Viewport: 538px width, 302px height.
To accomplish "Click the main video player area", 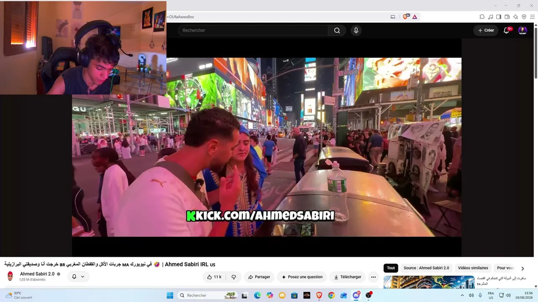I will (266, 147).
